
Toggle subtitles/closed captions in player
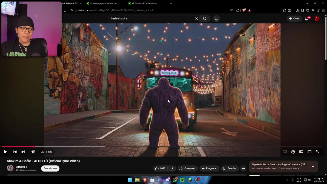point(285,152)
